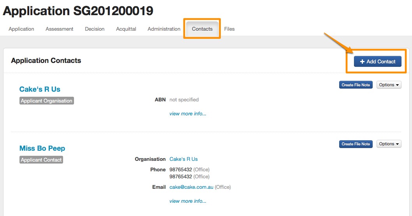The width and height of the screenshot is (412, 216).
Task: Create File Note for Cake's R Us
Action: pos(356,85)
